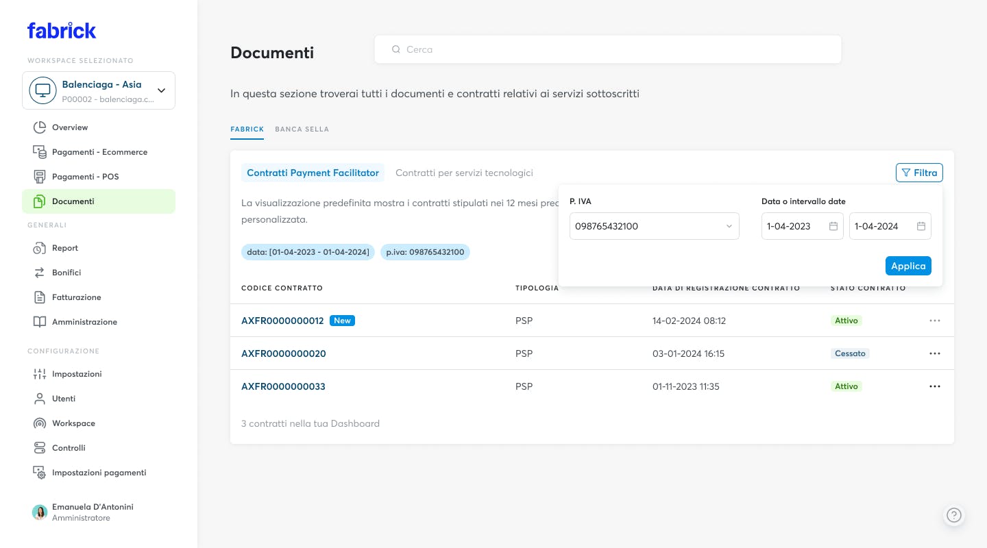Click the Bonifici arrows icon
The height and width of the screenshot is (548, 987).
[40, 273]
